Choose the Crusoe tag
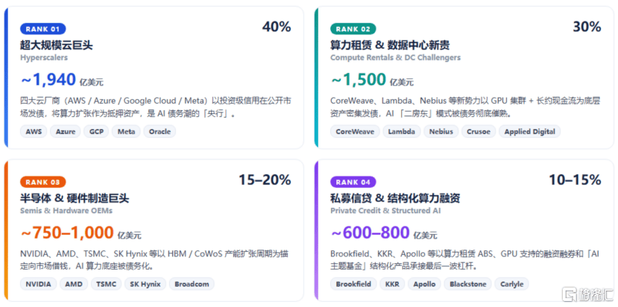This screenshot has height=307, width=618. pos(479,132)
